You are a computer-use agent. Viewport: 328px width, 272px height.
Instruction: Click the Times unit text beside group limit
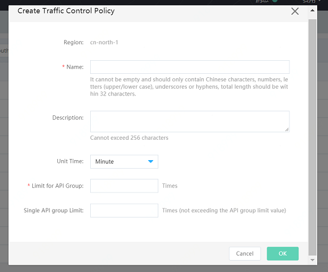coord(170,186)
